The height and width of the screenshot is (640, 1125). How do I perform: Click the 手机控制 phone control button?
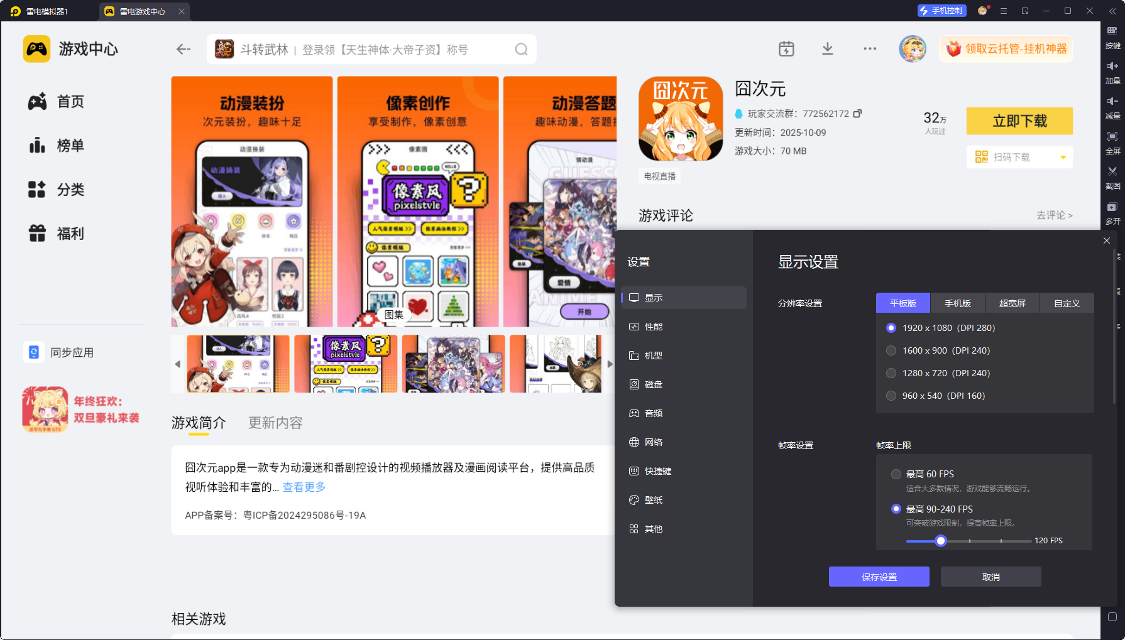pos(941,11)
